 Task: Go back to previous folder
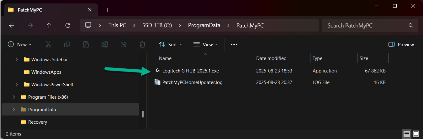coord(12,26)
